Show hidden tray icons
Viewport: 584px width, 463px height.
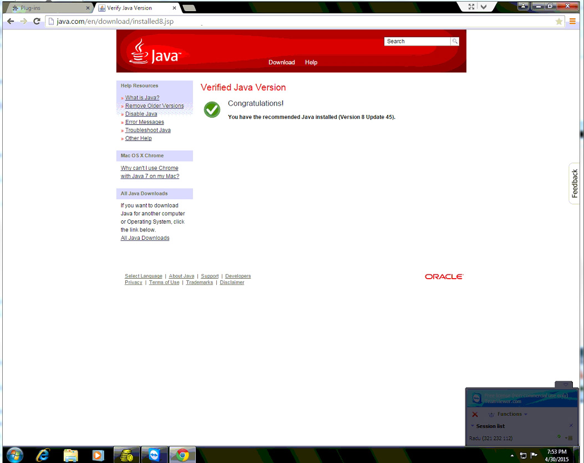(x=512, y=456)
